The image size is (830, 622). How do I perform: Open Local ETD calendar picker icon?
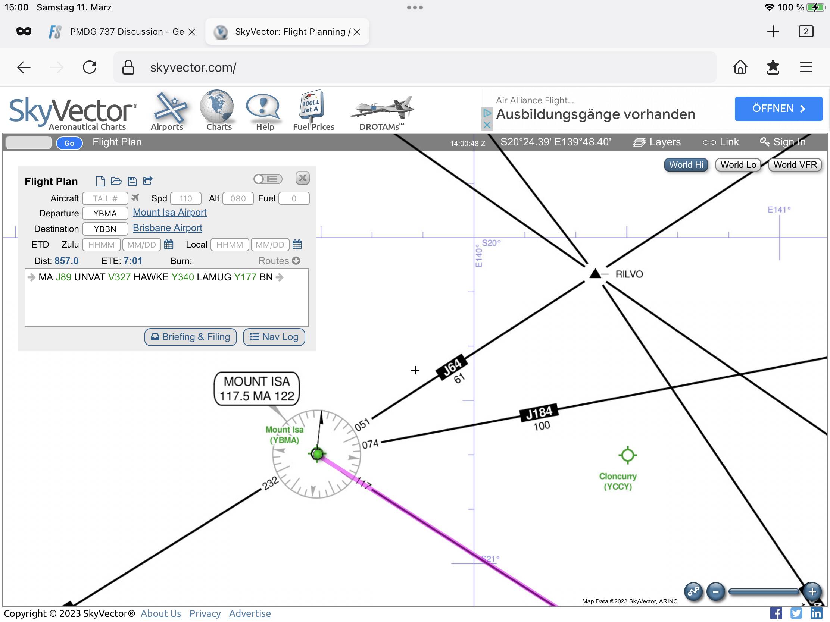coord(297,245)
